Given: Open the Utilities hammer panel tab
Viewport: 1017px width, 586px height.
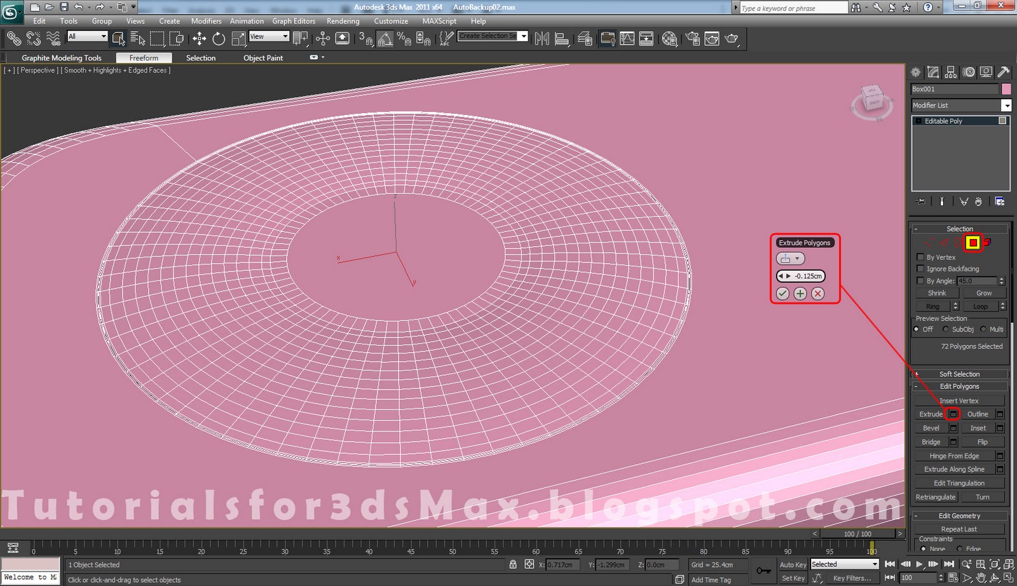Looking at the screenshot, I should pos(1003,72).
